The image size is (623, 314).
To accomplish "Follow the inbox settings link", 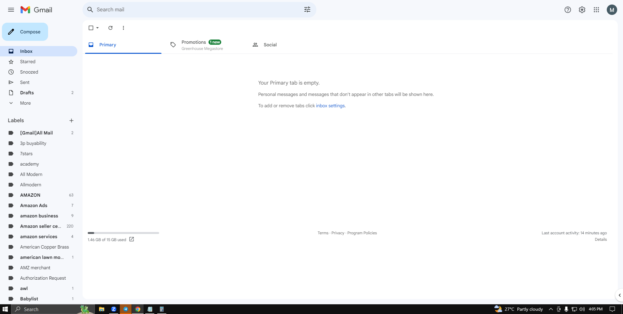I will 330,106.
